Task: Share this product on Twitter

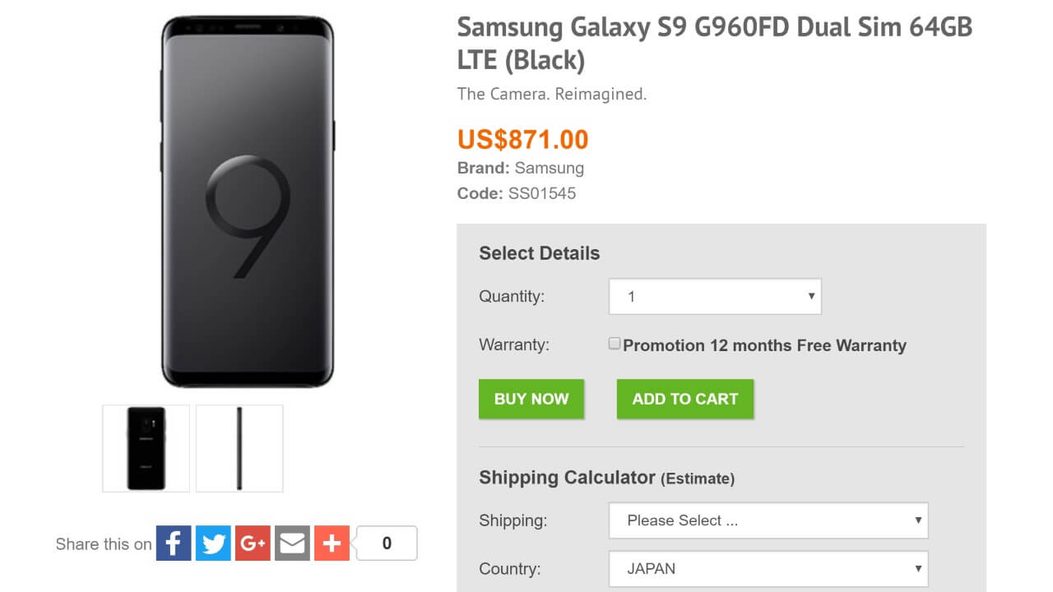Action: point(213,543)
